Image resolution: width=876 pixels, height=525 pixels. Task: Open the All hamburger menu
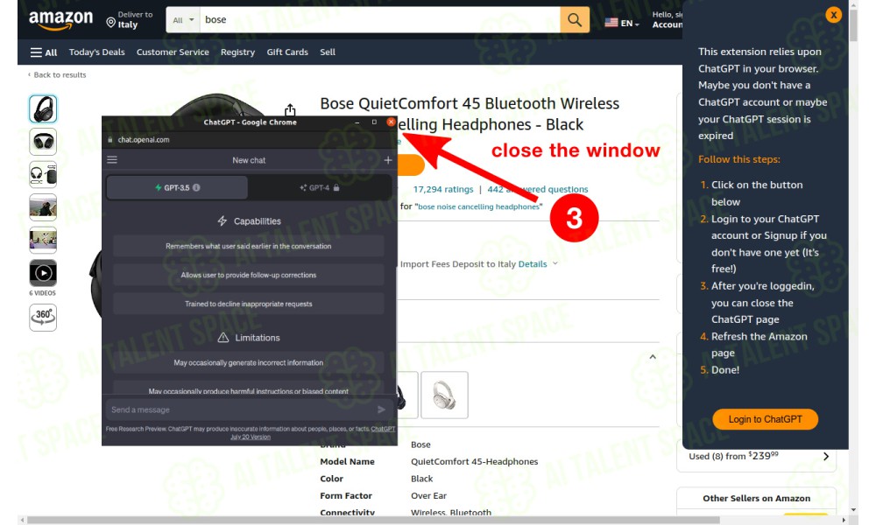[x=44, y=52]
